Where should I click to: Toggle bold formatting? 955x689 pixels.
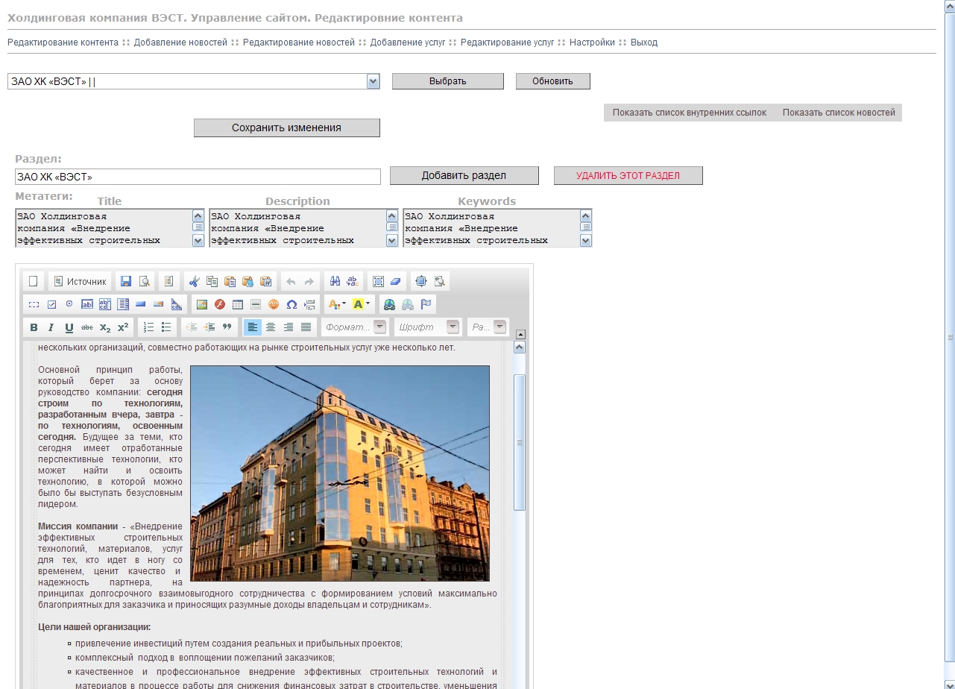coord(34,327)
